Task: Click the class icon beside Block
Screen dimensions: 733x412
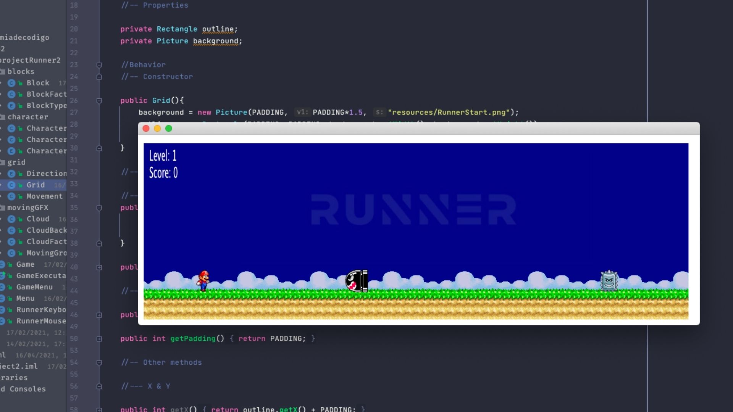Action: (11, 83)
